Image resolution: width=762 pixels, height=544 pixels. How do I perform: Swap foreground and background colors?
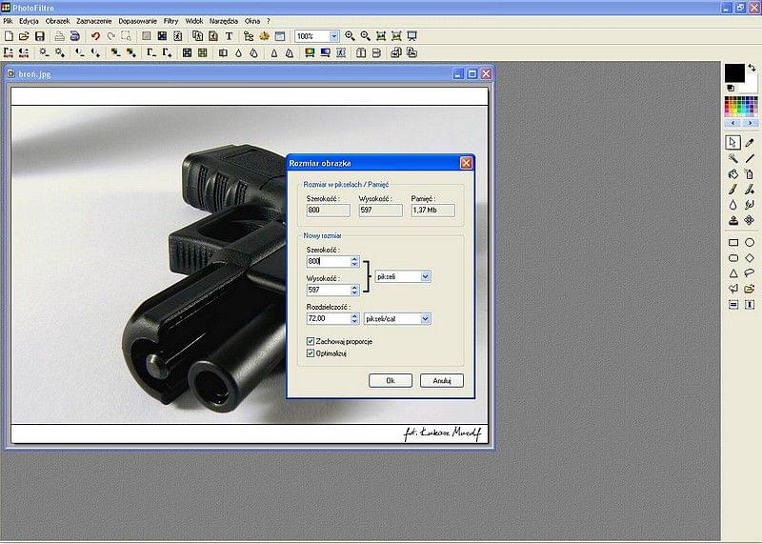[752, 68]
